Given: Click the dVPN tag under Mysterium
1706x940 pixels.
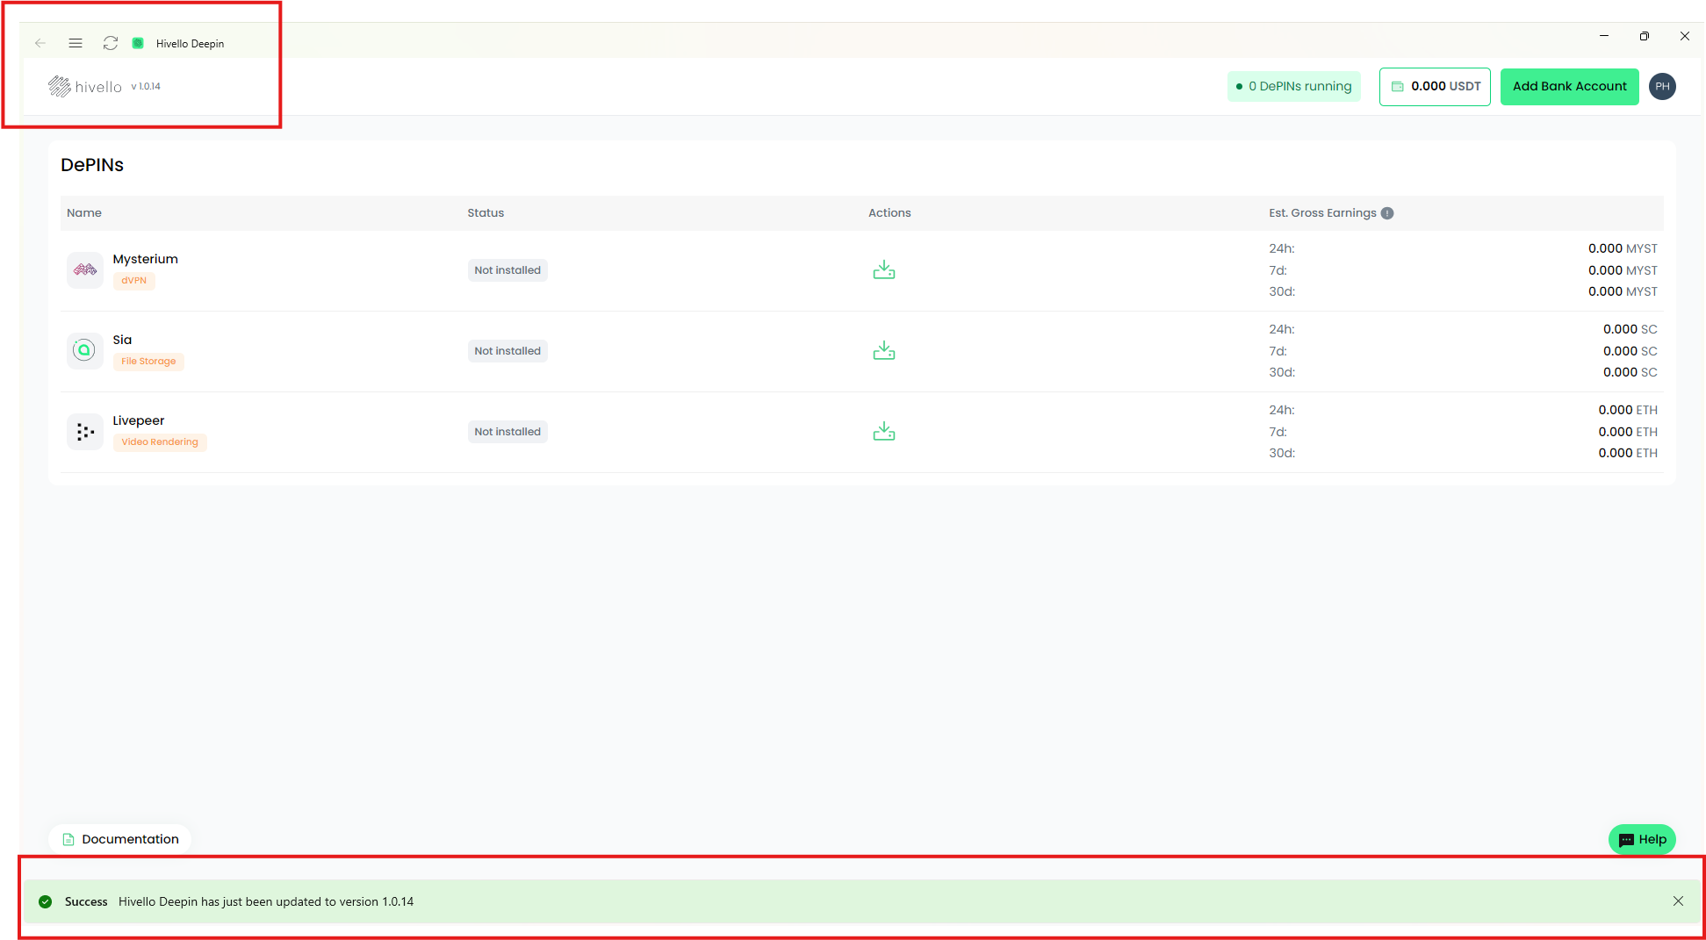Looking at the screenshot, I should pyautogui.click(x=133, y=281).
